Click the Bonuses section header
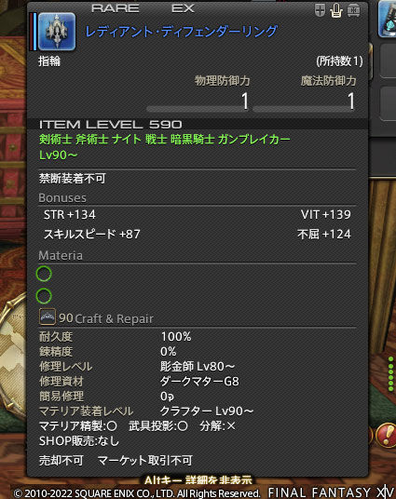The image size is (396, 499). point(62,198)
